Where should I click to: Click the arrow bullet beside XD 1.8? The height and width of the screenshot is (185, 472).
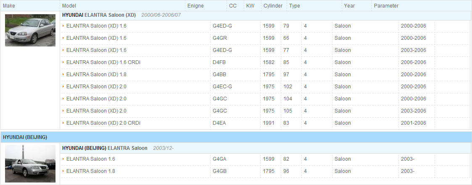[63, 75]
